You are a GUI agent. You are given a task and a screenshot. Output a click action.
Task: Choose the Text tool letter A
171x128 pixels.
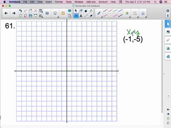[x=81, y=16]
